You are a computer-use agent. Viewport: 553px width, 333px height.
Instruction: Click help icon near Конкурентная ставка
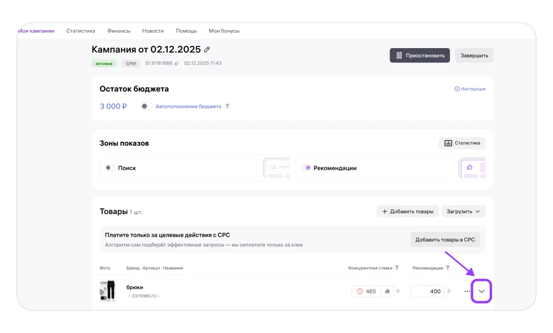[x=397, y=268]
